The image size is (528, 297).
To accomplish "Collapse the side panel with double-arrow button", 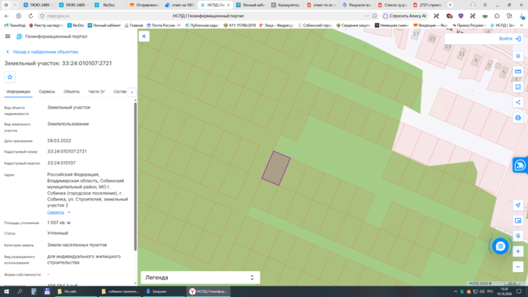I will pos(144,36).
